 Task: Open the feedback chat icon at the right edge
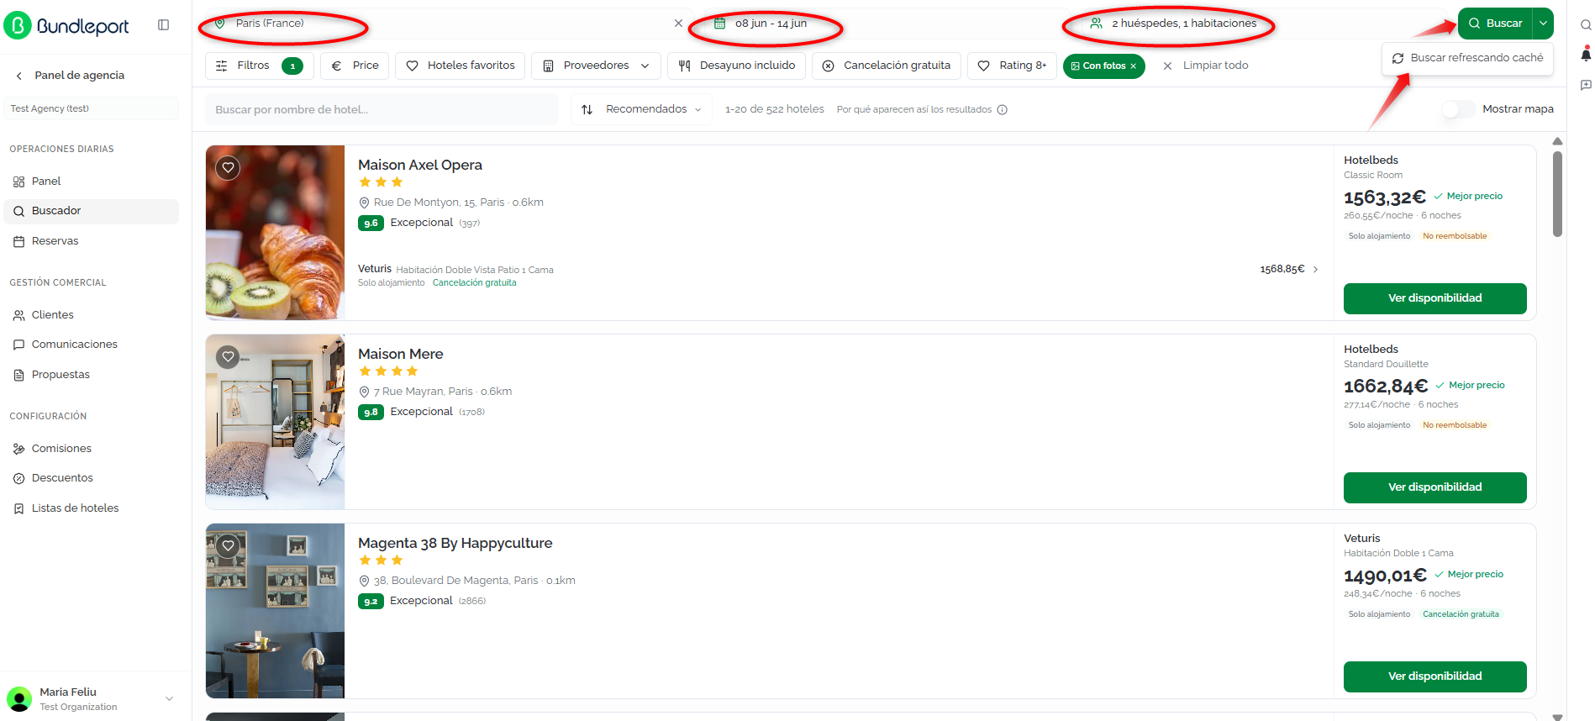pyautogui.click(x=1586, y=85)
